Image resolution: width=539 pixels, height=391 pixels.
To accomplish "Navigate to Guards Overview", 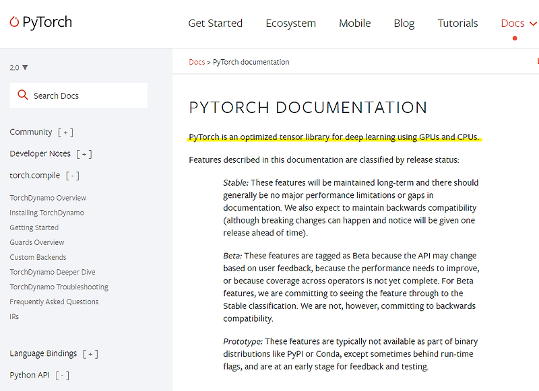I will pos(36,242).
